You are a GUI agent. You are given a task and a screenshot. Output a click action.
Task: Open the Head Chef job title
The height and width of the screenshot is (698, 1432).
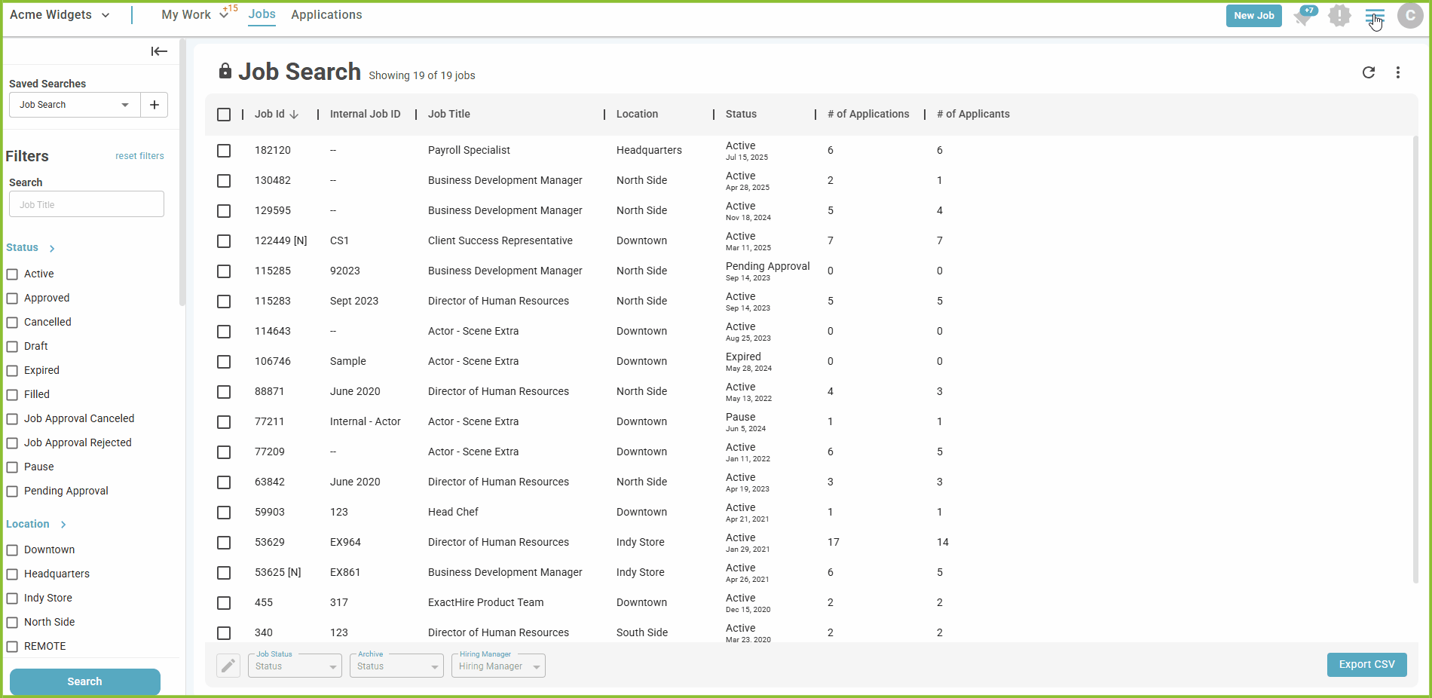tap(453, 512)
